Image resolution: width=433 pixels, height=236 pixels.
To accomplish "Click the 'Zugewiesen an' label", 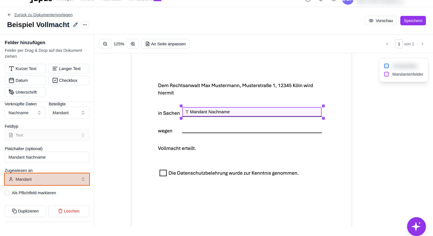I will pyautogui.click(x=19, y=170).
